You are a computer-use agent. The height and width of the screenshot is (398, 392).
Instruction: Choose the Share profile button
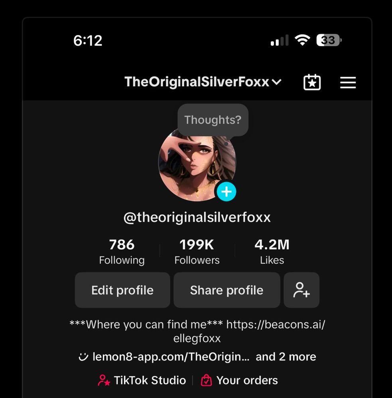227,290
